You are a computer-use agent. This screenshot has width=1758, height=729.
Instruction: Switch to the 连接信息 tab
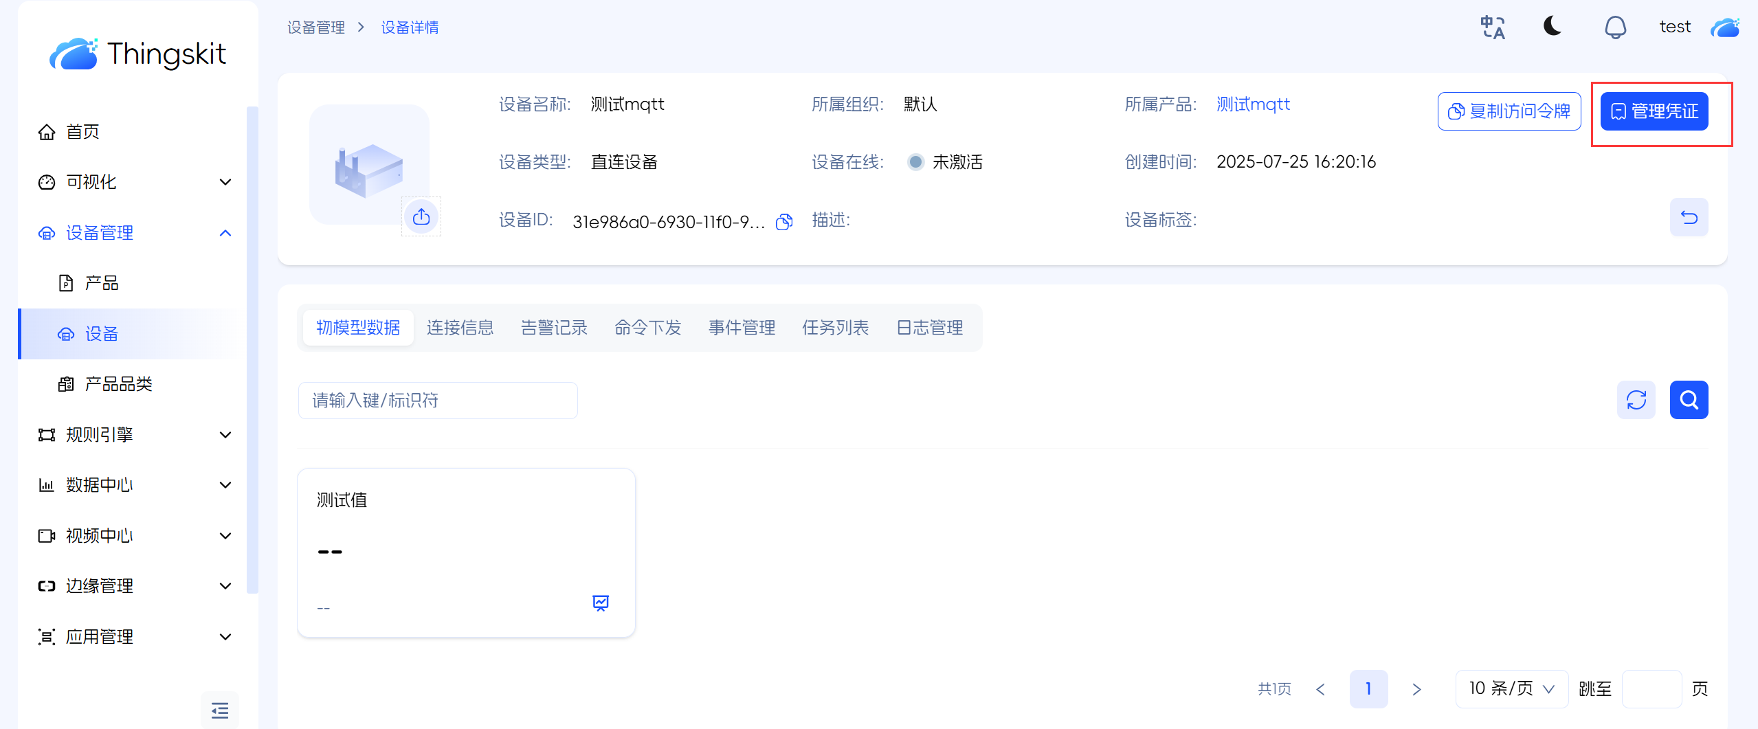(460, 328)
